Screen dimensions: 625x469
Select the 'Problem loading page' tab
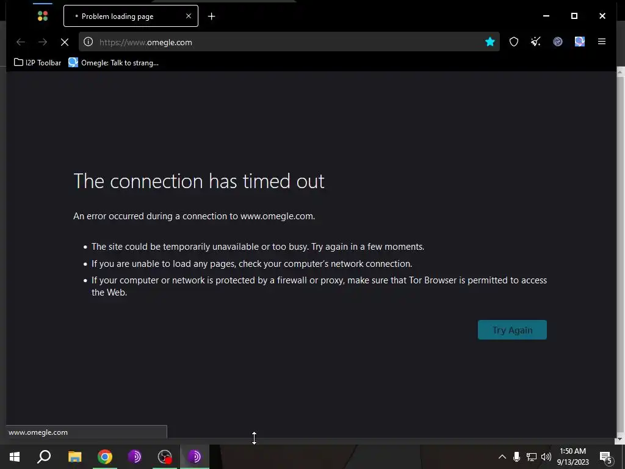point(131,16)
